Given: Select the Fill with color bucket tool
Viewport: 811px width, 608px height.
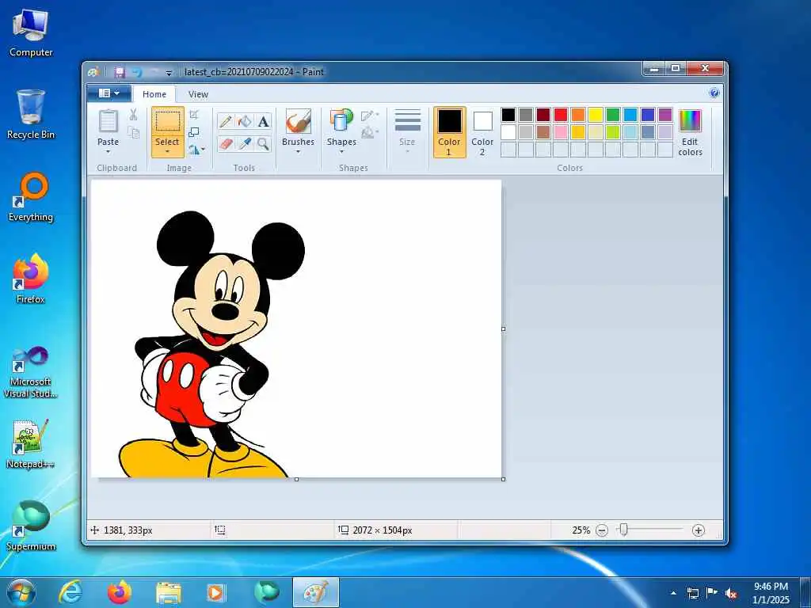Looking at the screenshot, I should tap(245, 121).
